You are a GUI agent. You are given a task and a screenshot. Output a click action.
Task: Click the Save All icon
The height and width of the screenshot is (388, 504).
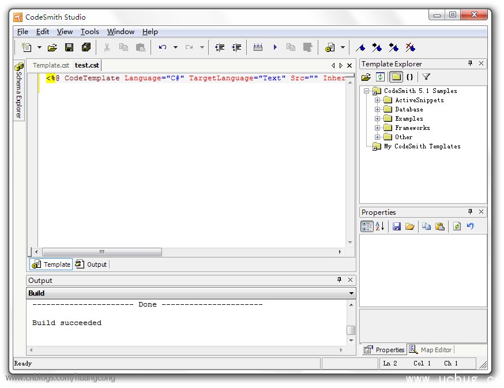click(x=86, y=47)
